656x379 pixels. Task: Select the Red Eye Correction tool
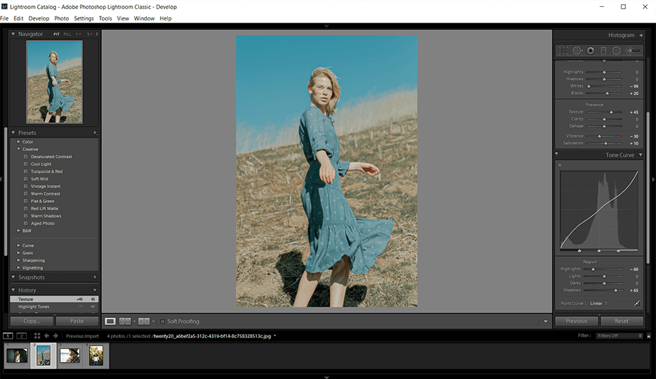point(590,51)
